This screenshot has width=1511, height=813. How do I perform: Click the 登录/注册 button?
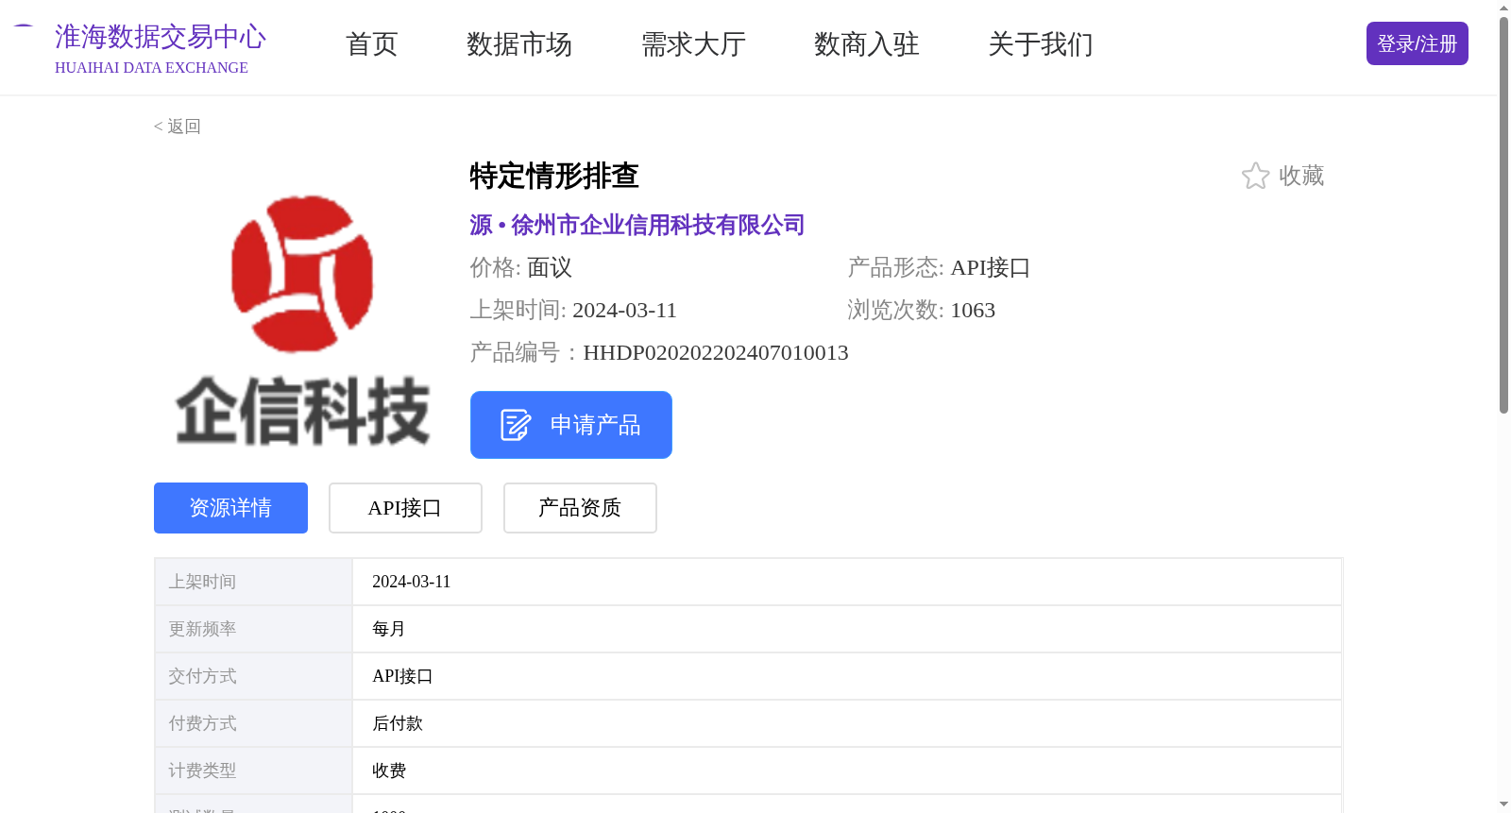point(1417,43)
